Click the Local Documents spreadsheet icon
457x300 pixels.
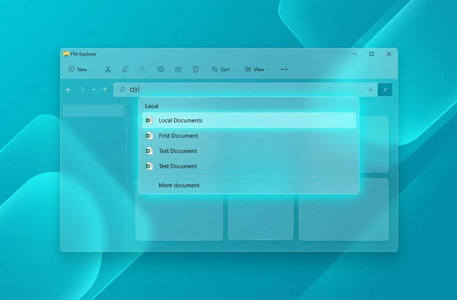[x=150, y=120]
